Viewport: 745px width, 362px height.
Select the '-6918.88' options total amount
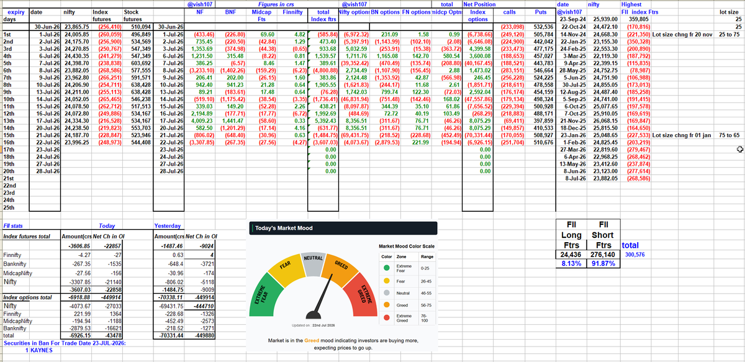coord(79,299)
